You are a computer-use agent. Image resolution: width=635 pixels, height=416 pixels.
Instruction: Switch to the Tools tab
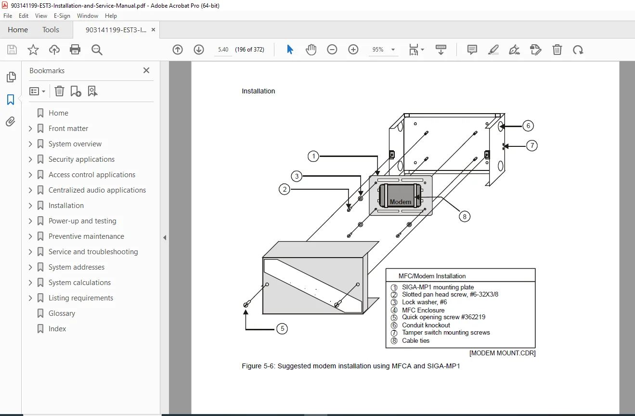click(x=51, y=30)
